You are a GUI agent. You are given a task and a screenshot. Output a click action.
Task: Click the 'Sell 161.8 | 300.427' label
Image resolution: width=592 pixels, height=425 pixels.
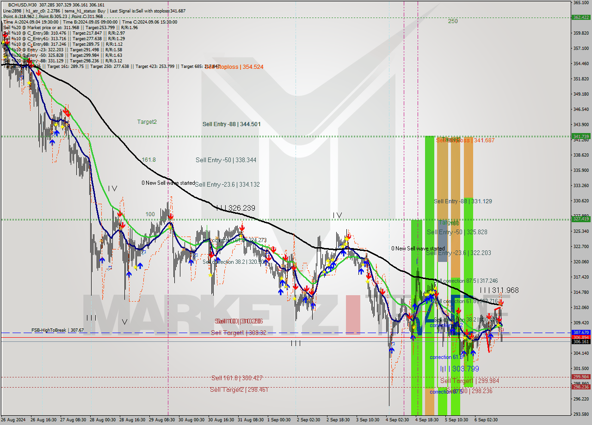coord(237,378)
